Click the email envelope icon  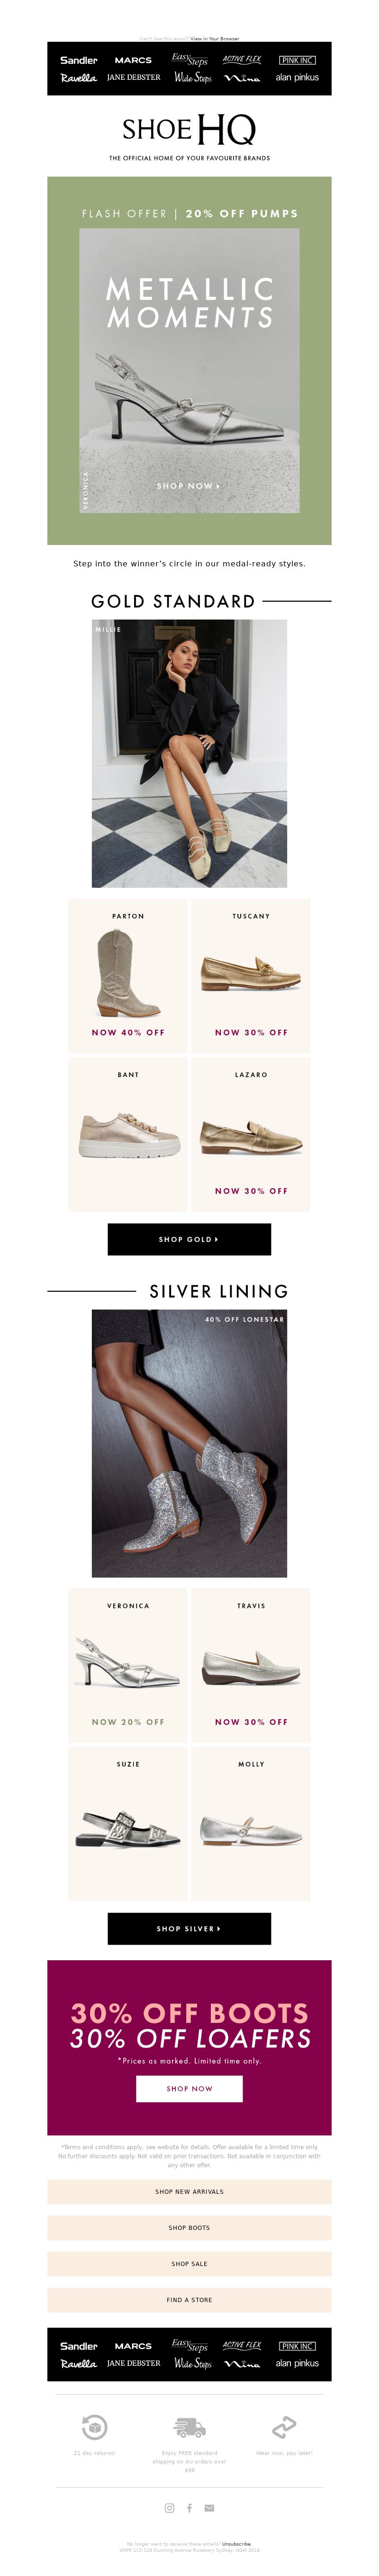209,2508
